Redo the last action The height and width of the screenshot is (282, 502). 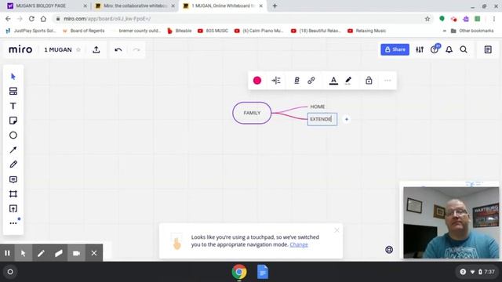pyautogui.click(x=136, y=50)
